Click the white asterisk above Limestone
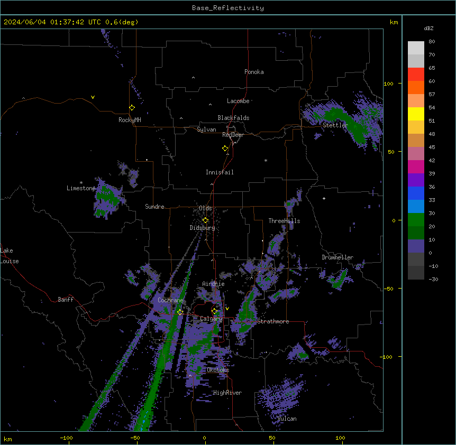Viewport: 456px width, 445px height. click(x=81, y=183)
